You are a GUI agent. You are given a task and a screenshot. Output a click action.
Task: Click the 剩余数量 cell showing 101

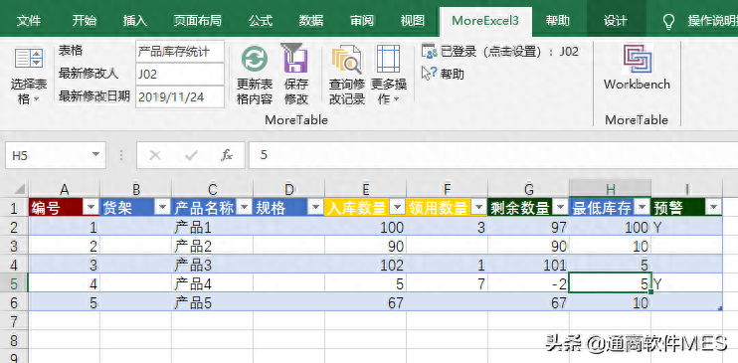(528, 266)
